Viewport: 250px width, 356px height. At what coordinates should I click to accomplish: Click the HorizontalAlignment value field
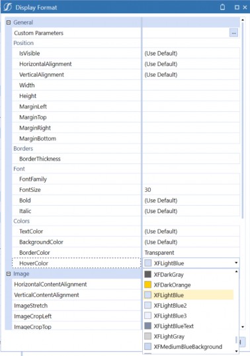coord(190,64)
